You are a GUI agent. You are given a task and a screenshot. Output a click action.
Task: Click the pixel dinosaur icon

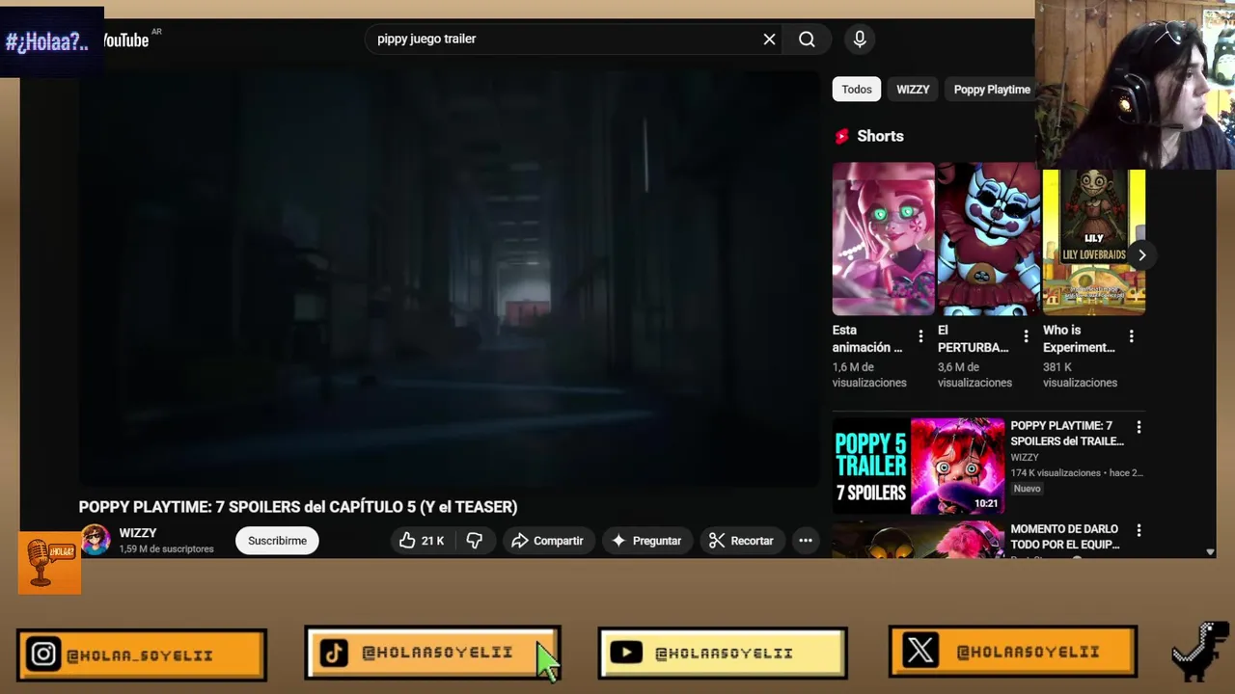pyautogui.click(x=1200, y=653)
